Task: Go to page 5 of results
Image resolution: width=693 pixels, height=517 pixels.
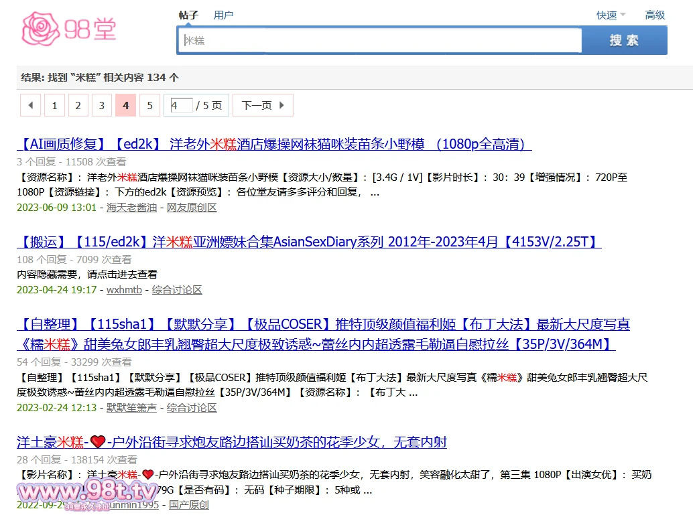Action: click(149, 105)
